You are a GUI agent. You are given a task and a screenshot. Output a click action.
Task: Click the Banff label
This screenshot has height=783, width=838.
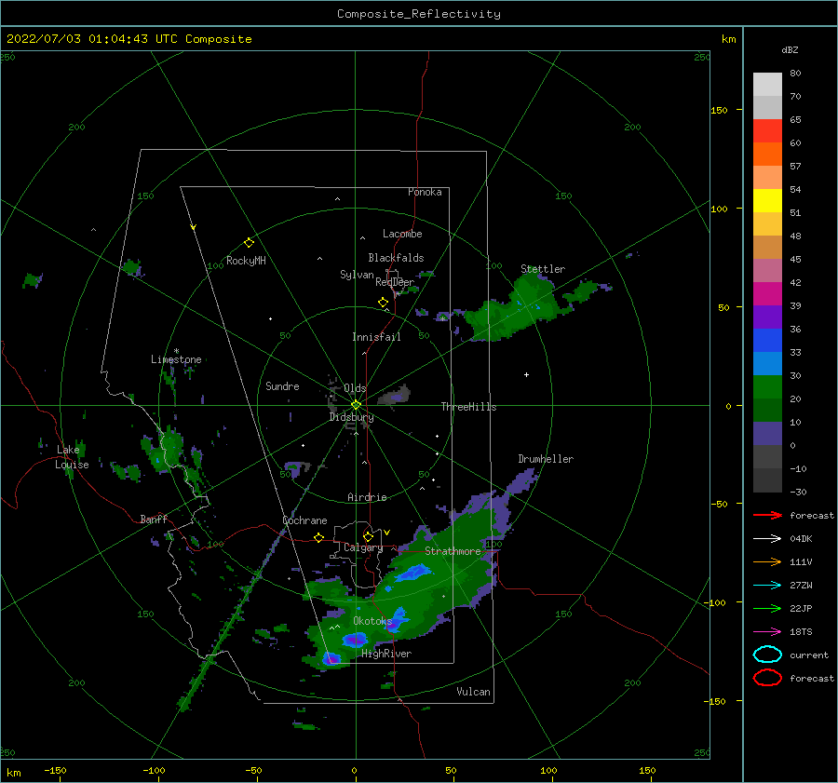click(154, 519)
